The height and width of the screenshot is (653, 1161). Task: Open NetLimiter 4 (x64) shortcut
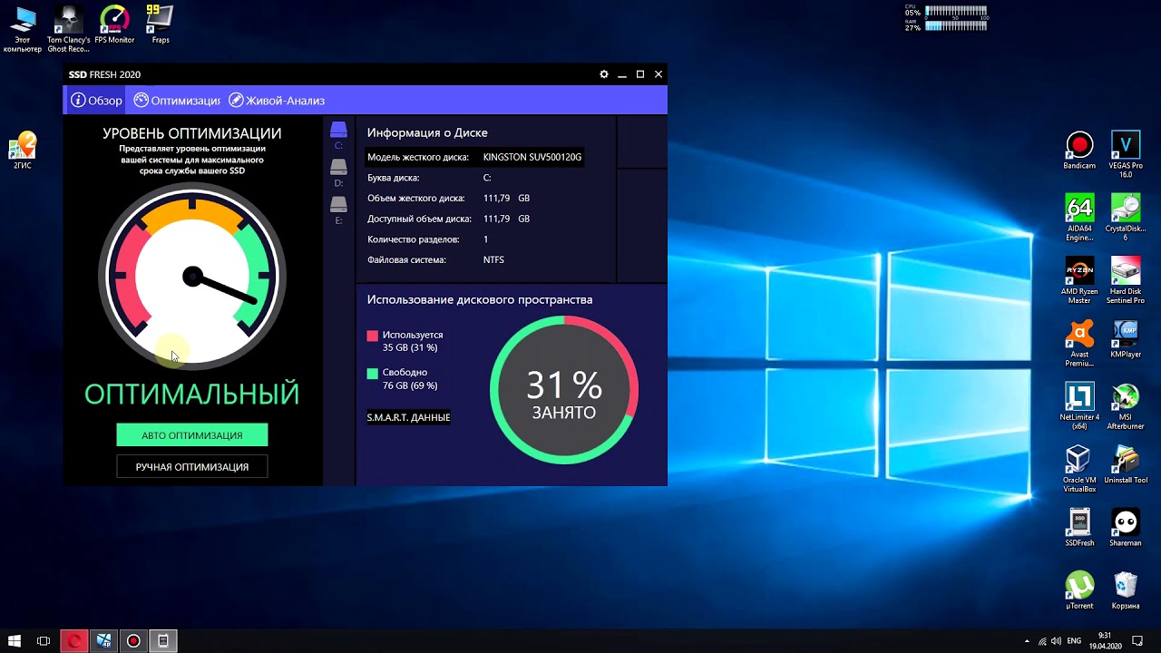(x=1079, y=406)
